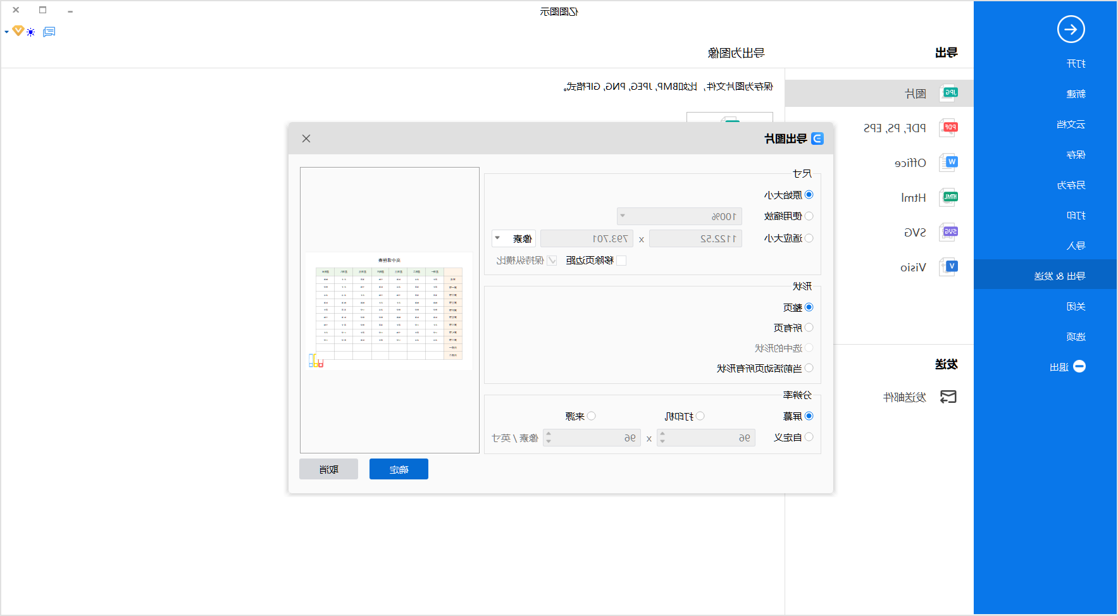The width and height of the screenshot is (1118, 616).
Task: Open the 新建 menu item
Action: click(x=1076, y=94)
